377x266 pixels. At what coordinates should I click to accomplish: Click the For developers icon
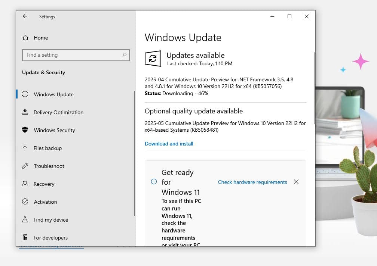[x=25, y=238]
